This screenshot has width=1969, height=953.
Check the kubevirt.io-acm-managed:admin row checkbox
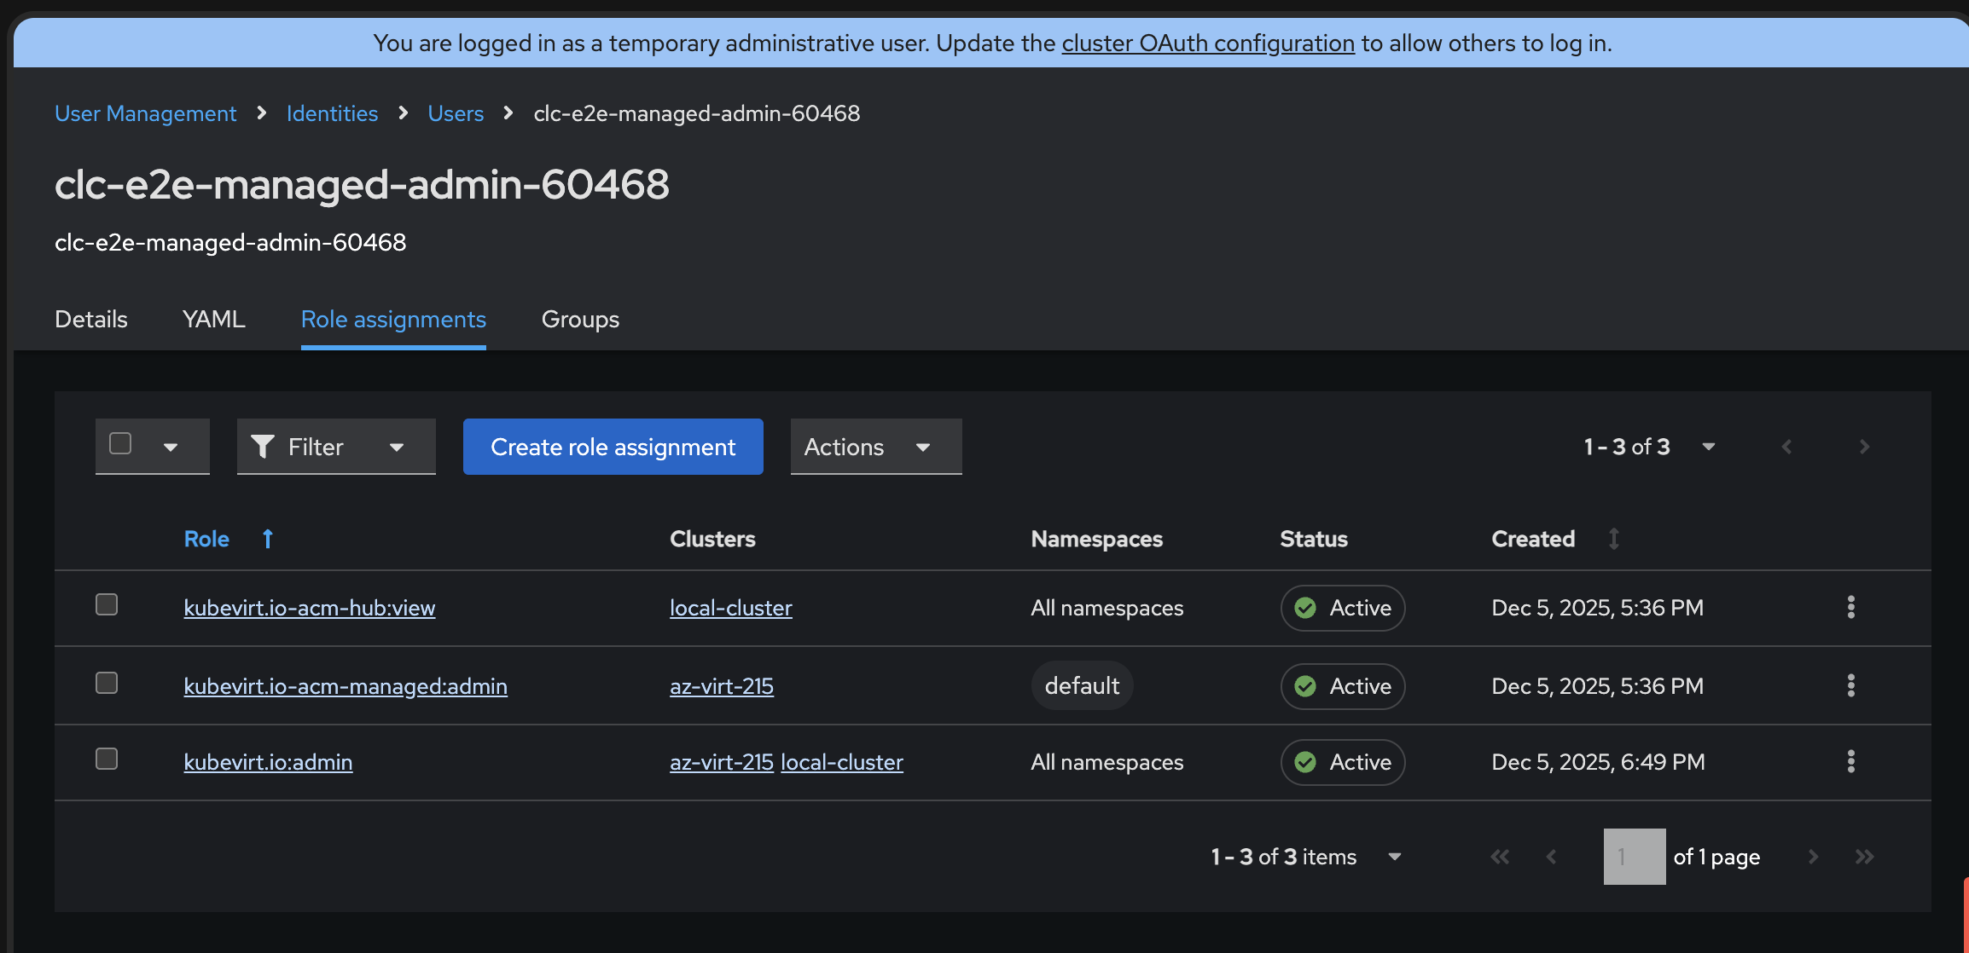107,683
